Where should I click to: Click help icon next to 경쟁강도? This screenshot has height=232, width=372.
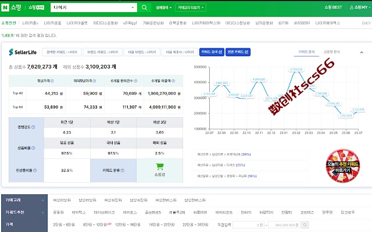click(33, 127)
